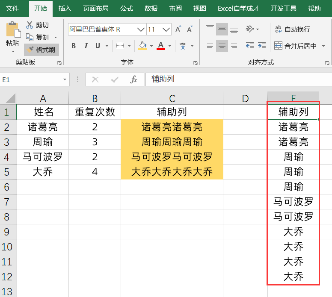Click the 合并后居中 button
The width and height of the screenshot is (332, 297).
pyautogui.click(x=295, y=46)
